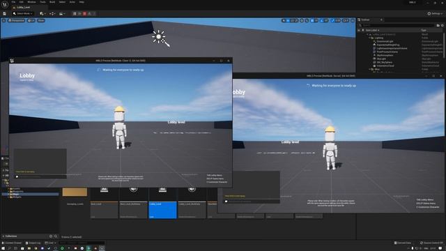Select DirectionalLight in the Outliner

coord(385,41)
